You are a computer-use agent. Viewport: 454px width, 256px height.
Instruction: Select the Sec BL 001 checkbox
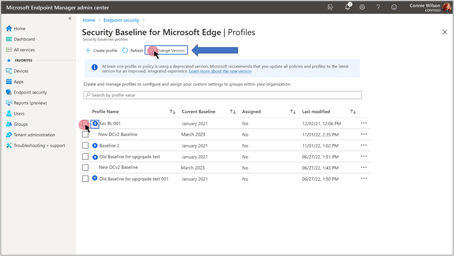click(x=85, y=123)
